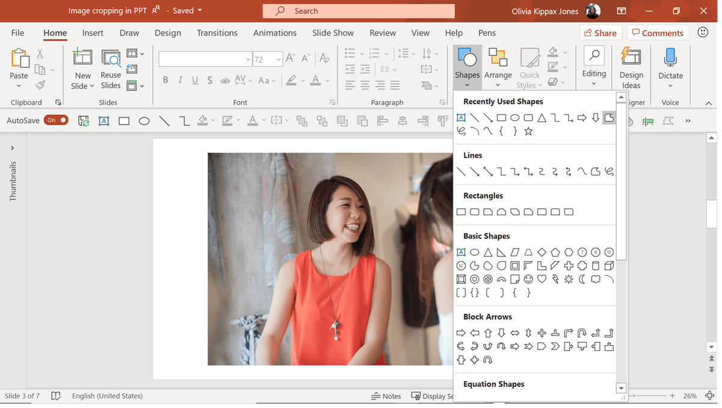722x408 pixels.
Task: Open the Slide Show tab
Action: (x=333, y=33)
